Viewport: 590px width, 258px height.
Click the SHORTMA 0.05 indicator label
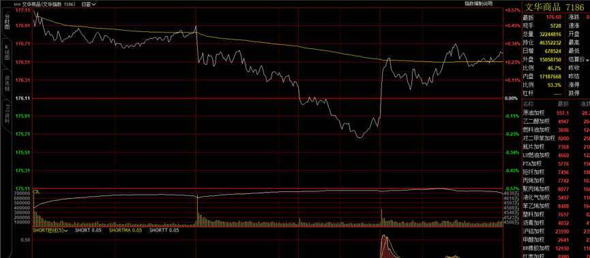(x=126, y=230)
